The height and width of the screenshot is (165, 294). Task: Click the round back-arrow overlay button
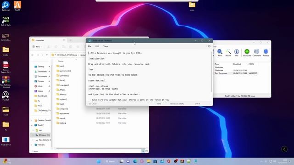284,149
